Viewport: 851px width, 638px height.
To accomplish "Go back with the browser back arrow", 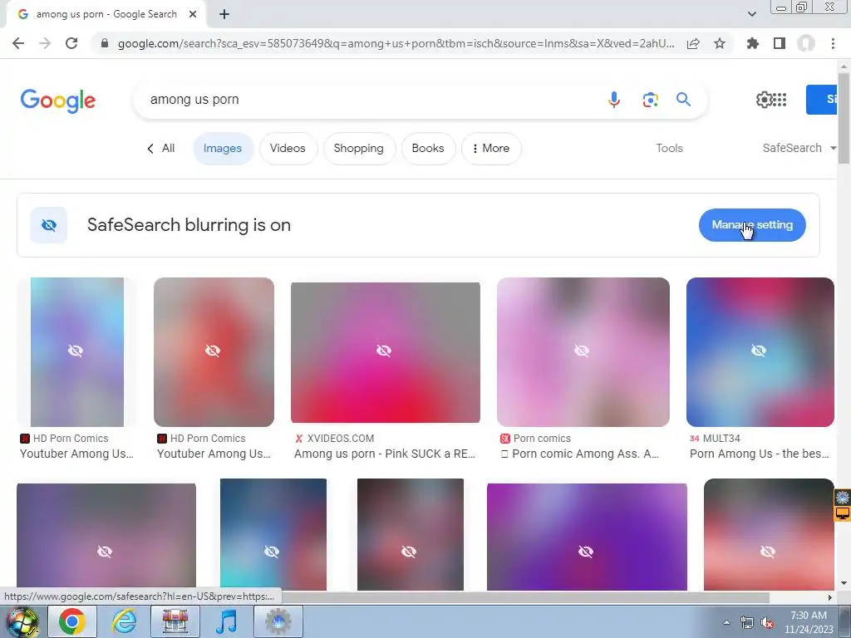I will coord(18,43).
